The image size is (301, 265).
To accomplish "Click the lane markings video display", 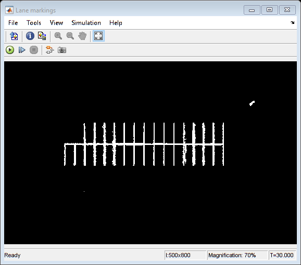I will 150,153.
